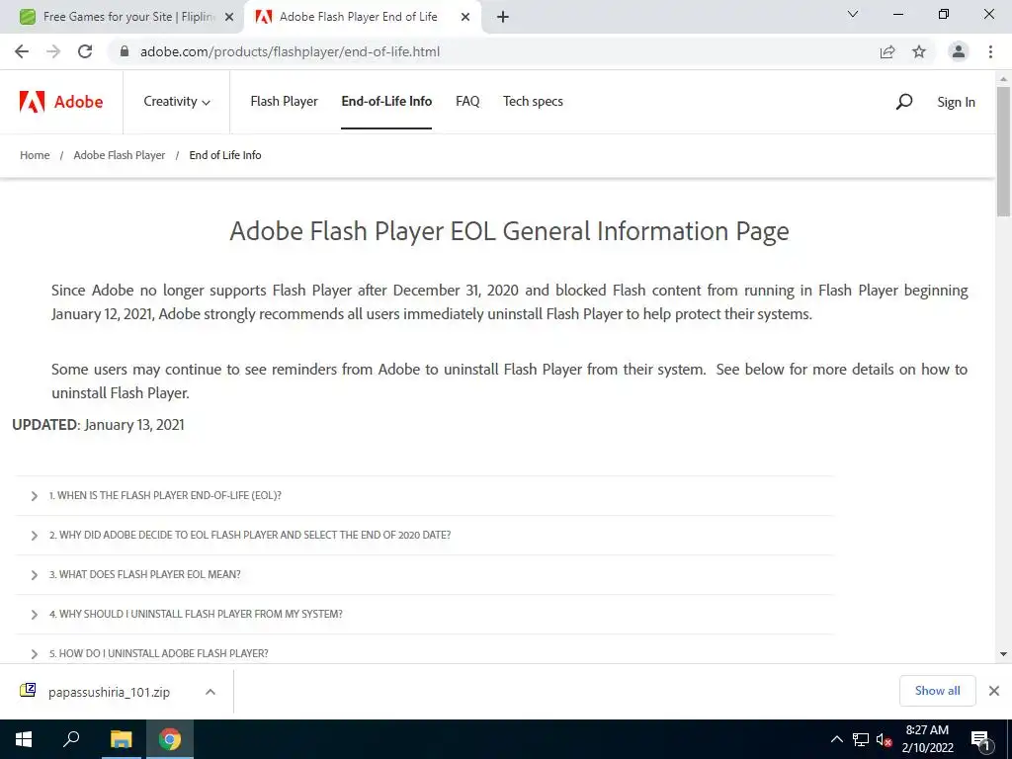This screenshot has height=759, width=1012.
Task: Go back with the arrow button
Action: pyautogui.click(x=22, y=51)
